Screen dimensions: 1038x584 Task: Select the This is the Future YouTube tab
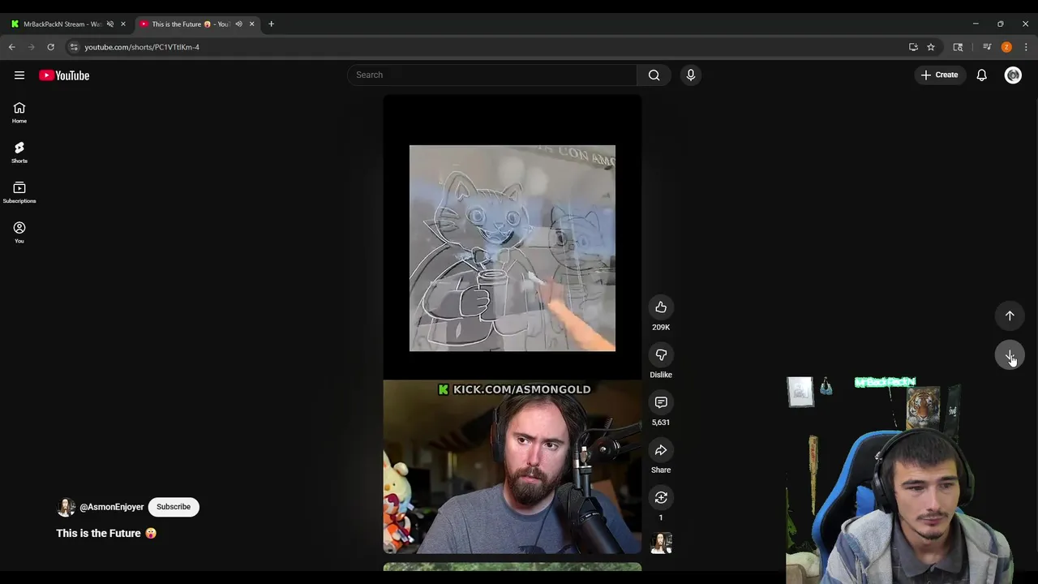pos(187,24)
